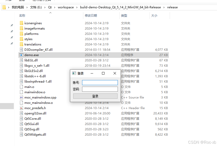Go to 我的电脑 in the breadcrumb
The width and height of the screenshot is (217, 146).
point(18,7)
